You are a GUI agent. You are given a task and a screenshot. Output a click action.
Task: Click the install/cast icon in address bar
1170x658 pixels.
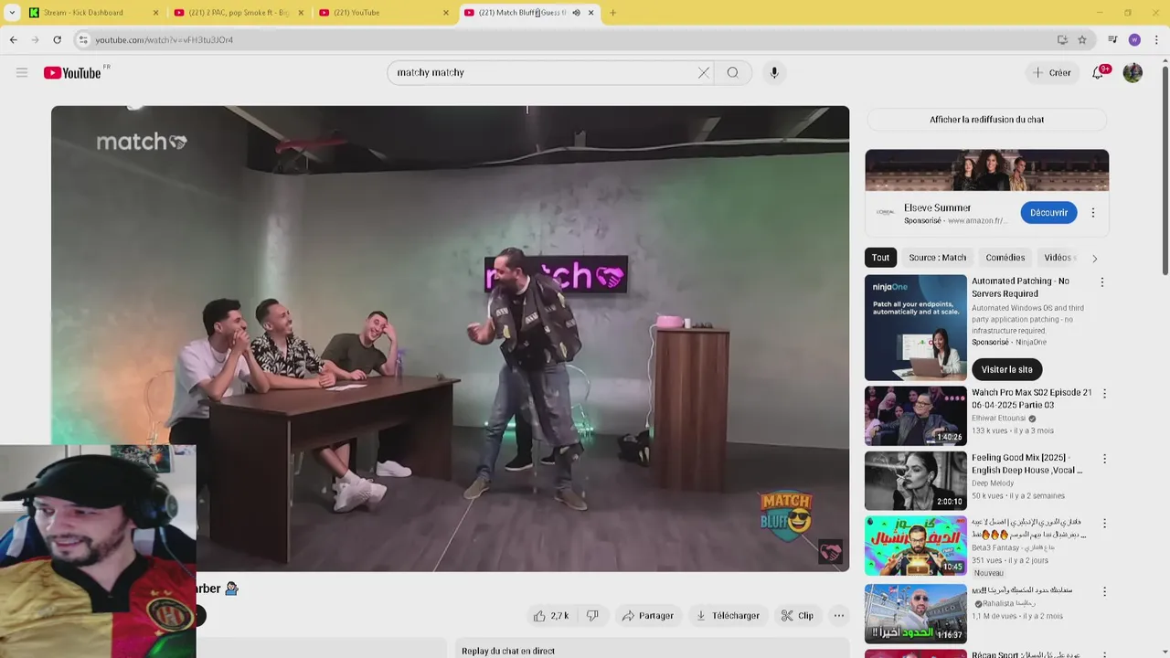click(x=1062, y=39)
